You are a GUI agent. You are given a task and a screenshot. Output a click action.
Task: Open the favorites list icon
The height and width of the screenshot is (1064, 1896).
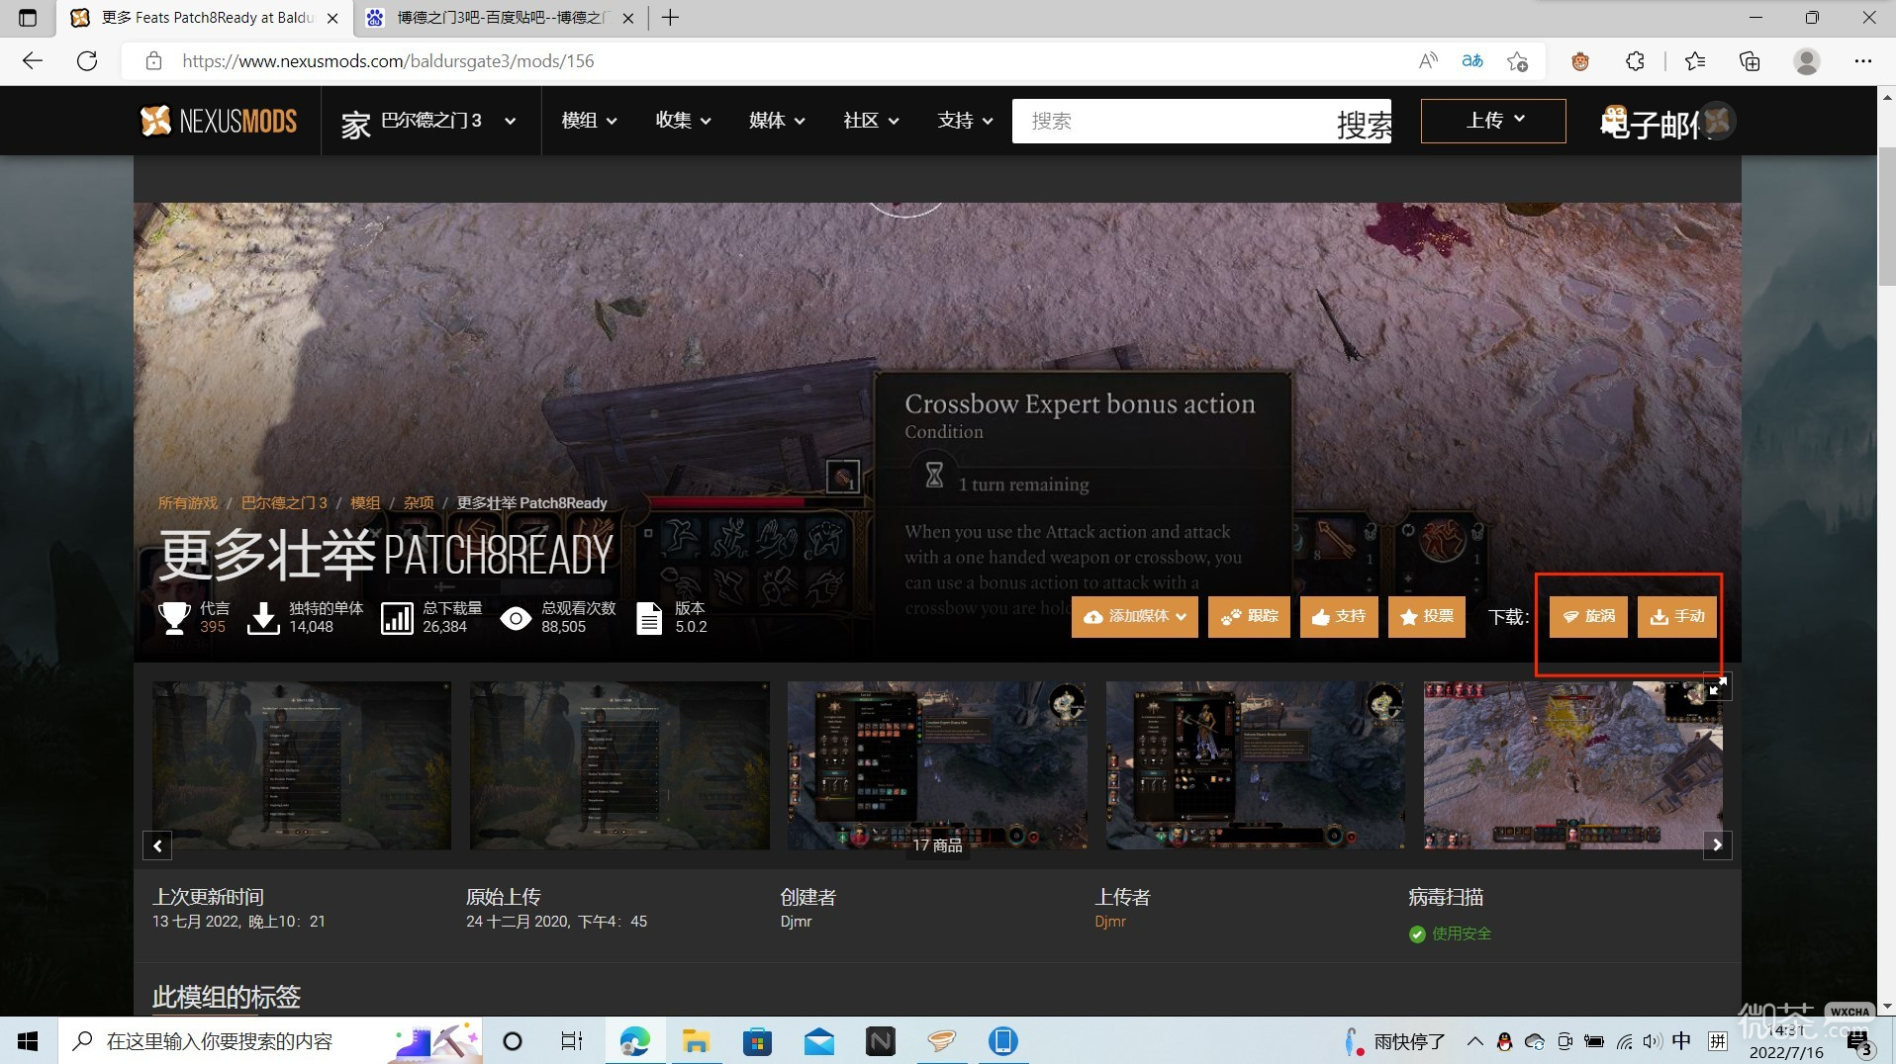pos(1695,60)
